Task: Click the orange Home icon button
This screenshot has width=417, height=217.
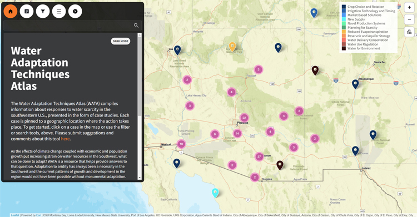Action: point(11,12)
